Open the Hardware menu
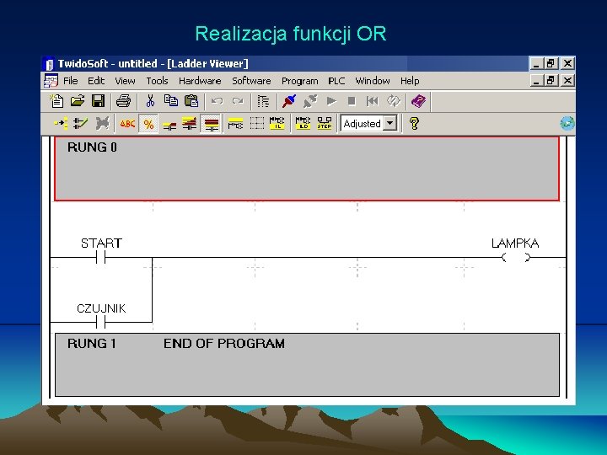This screenshot has height=455, width=607. point(200,81)
